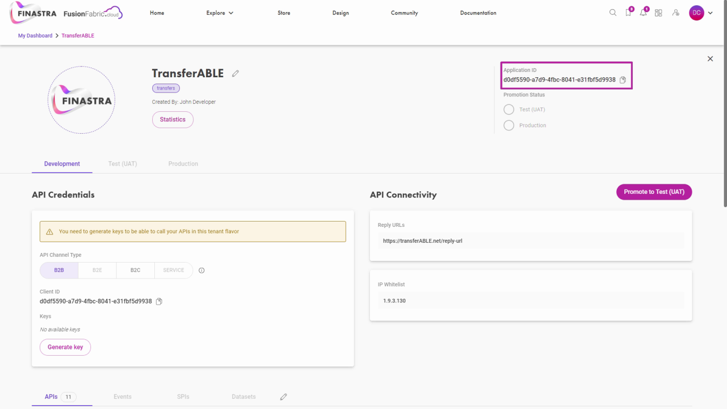This screenshot has height=409, width=727.
Task: Click the Generate key button
Action: pyautogui.click(x=65, y=347)
